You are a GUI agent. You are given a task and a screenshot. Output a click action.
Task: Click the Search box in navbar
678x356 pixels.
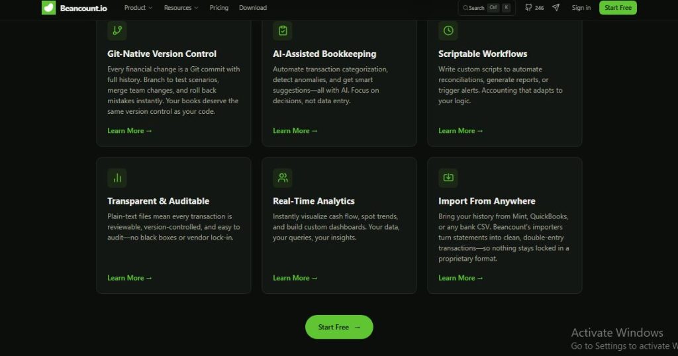pyautogui.click(x=487, y=8)
